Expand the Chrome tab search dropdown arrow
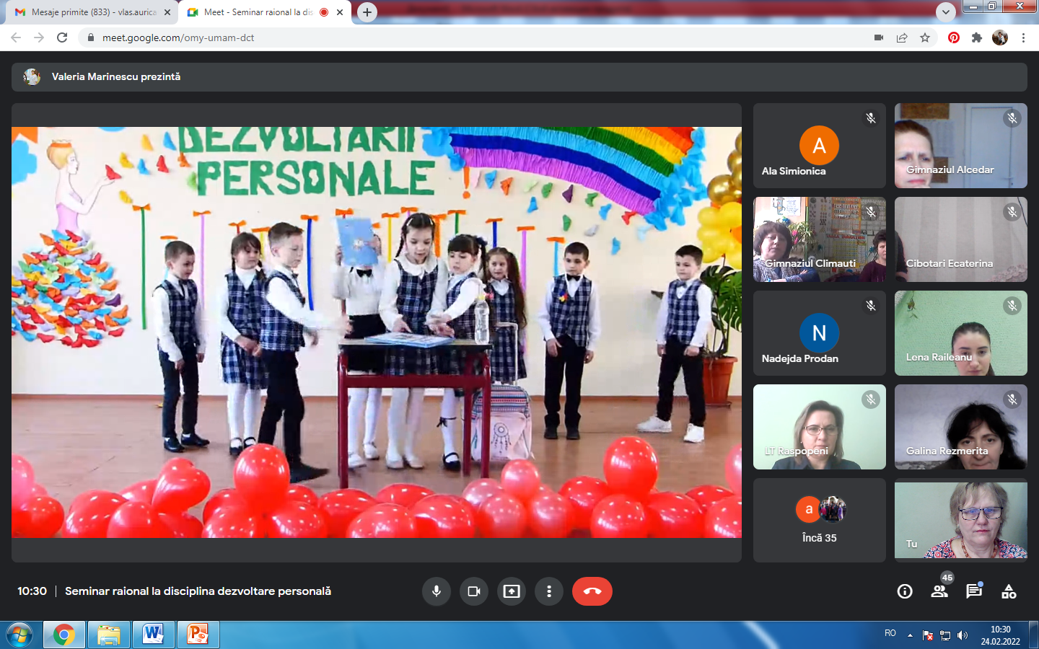Screen dimensions: 1039x649 click(945, 12)
